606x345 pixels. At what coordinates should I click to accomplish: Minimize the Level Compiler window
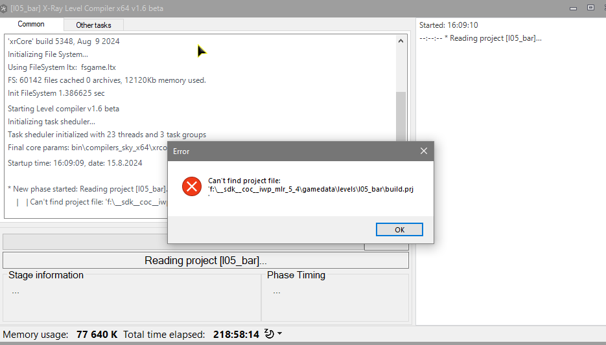pos(573,8)
